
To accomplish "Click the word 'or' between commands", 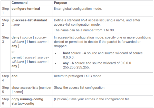I will [13, 52].
